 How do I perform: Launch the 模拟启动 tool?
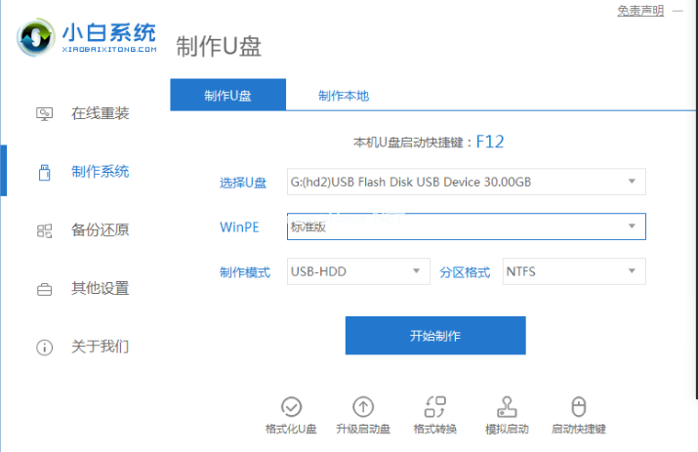[x=507, y=408]
